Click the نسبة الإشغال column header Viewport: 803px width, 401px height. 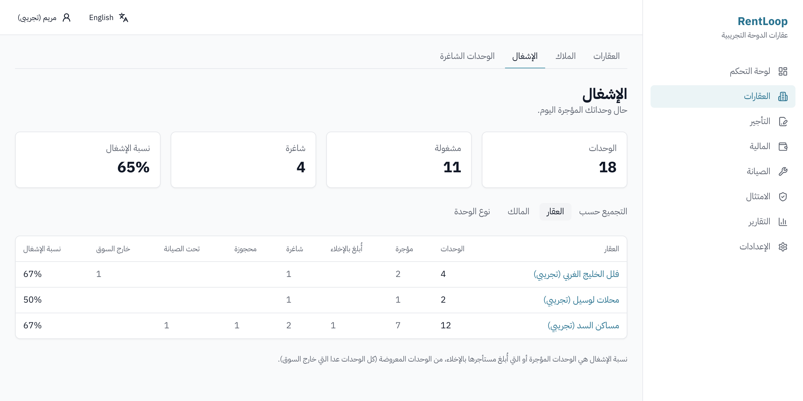tap(42, 249)
